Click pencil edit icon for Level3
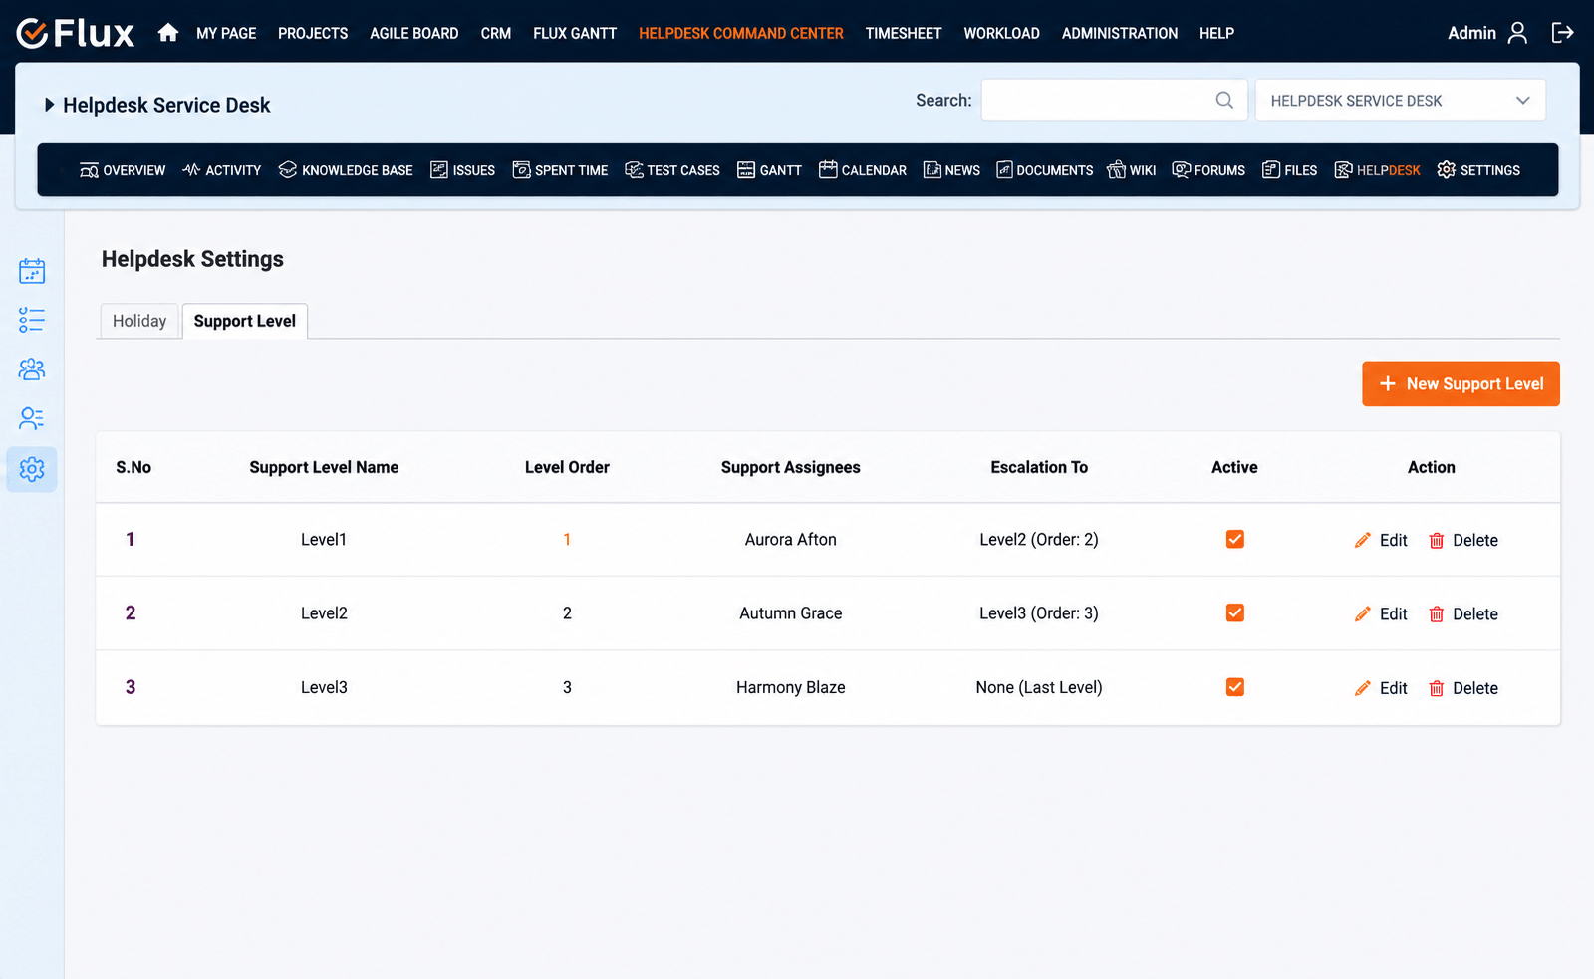 tap(1363, 688)
